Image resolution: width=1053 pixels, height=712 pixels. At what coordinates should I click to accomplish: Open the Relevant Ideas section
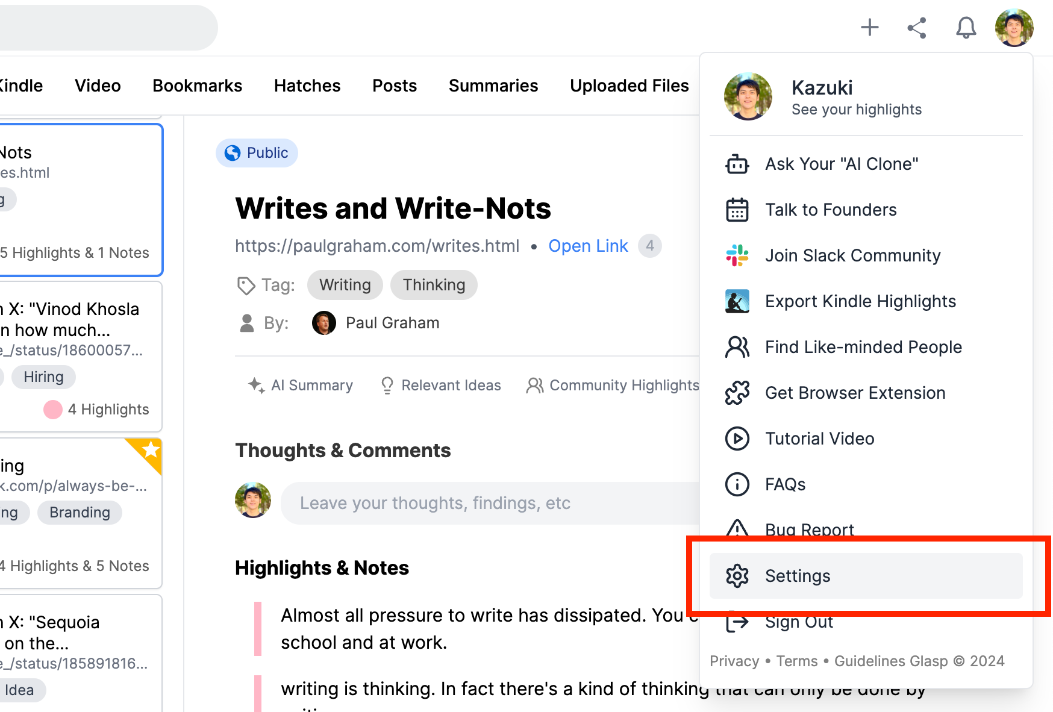tap(441, 386)
